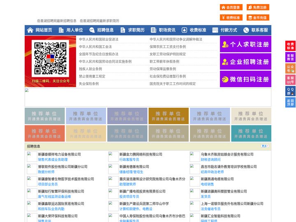Click the home icon next to 网站首页
This screenshot has height=222, width=296.
point(30,30)
